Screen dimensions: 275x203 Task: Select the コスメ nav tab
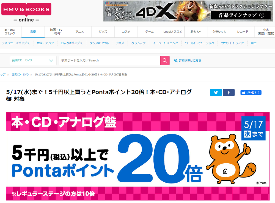pyautogui.click(x=126, y=32)
